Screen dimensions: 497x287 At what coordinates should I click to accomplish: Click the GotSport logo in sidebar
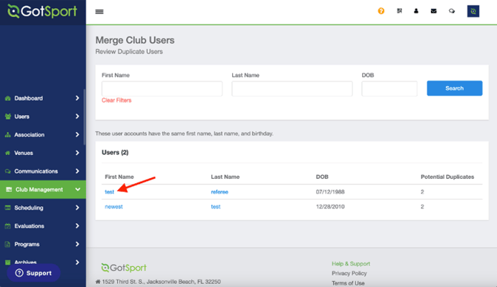click(x=42, y=11)
